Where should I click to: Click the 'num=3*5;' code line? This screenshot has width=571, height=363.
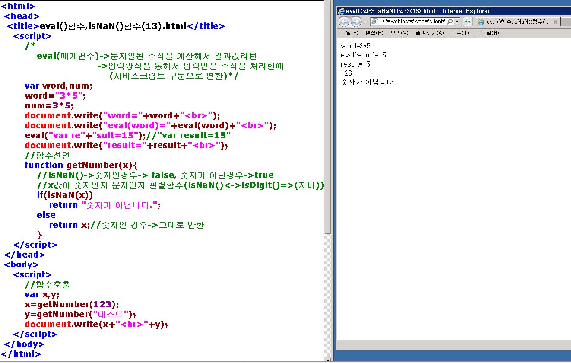tap(49, 105)
